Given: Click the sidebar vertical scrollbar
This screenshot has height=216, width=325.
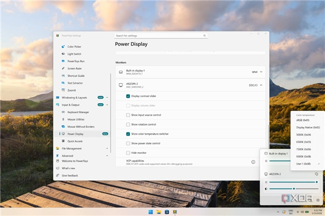Looking at the screenshot, I should (x=110, y=113).
